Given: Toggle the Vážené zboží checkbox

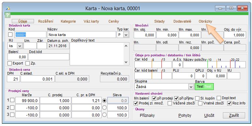Looking at the screenshot, I should (170, 103).
